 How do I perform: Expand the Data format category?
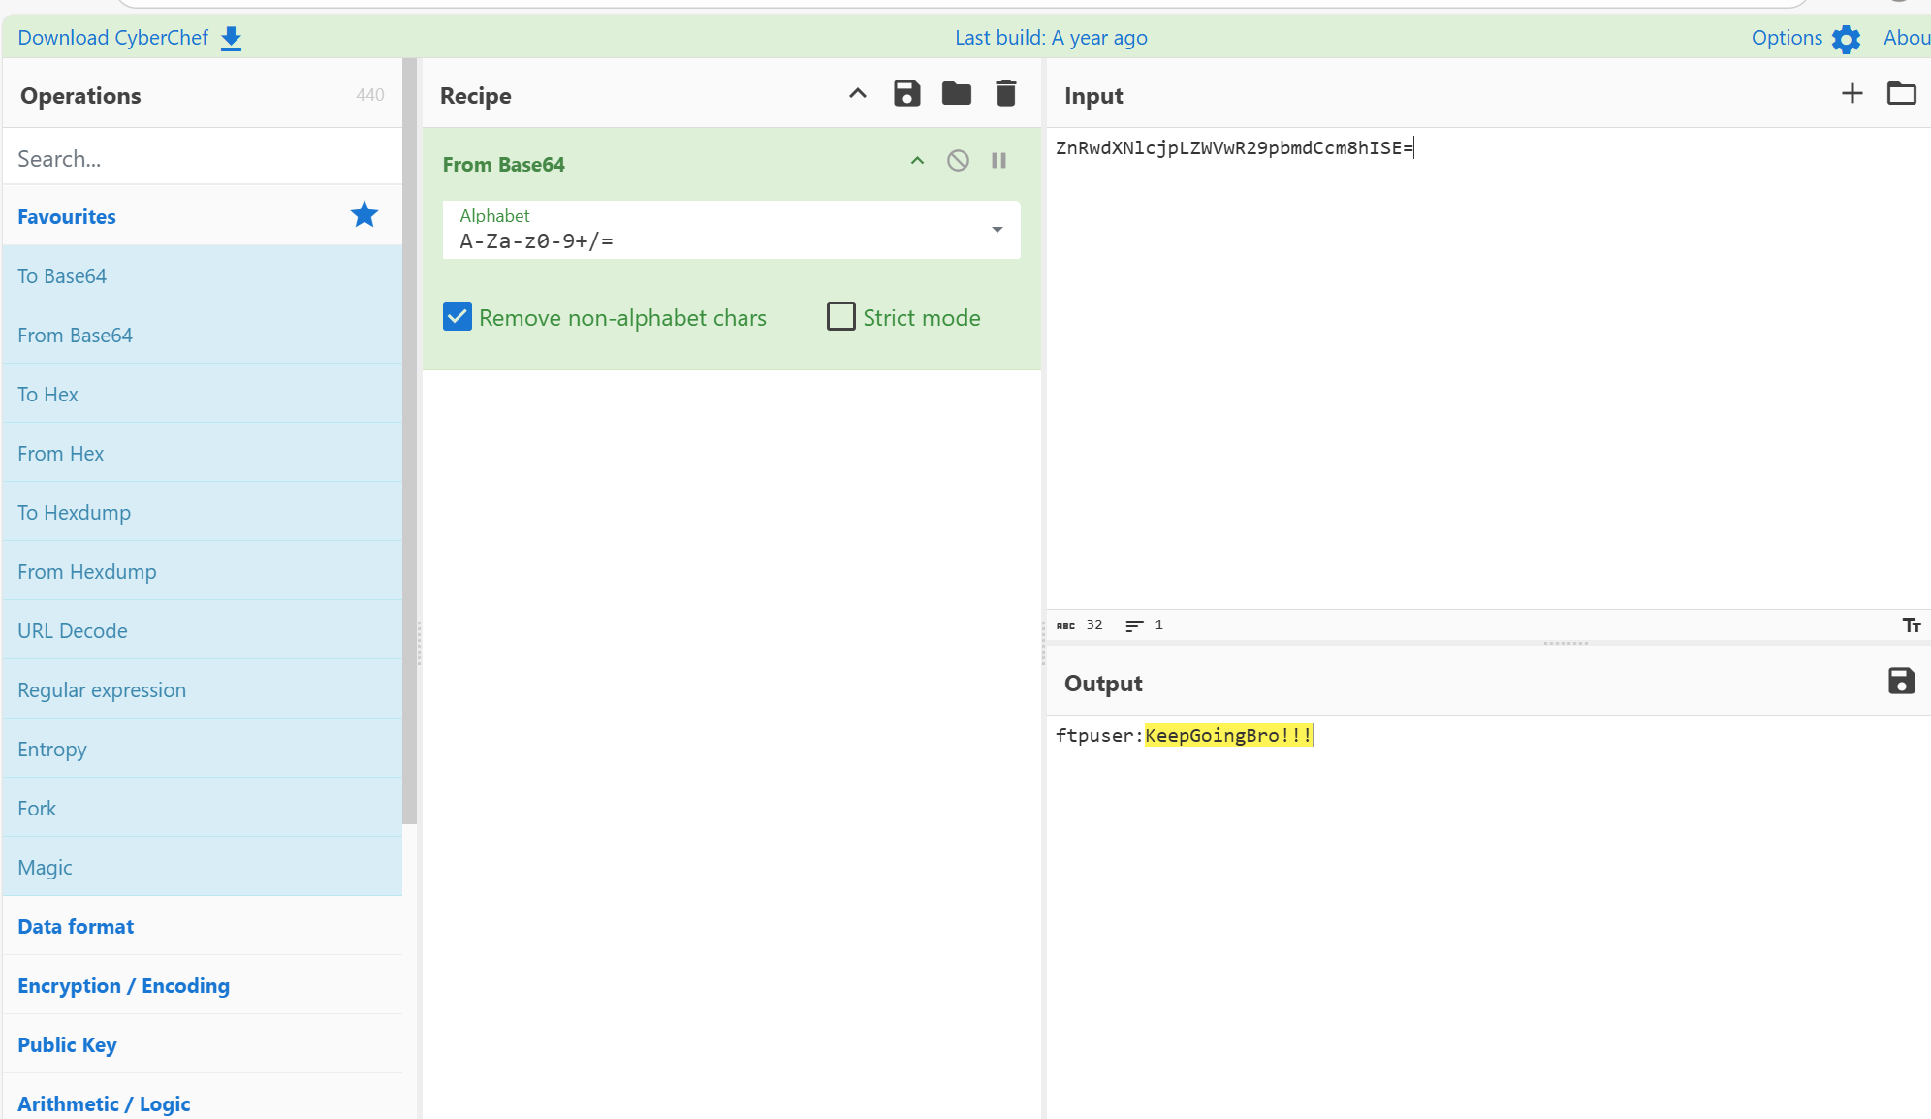pos(76,926)
